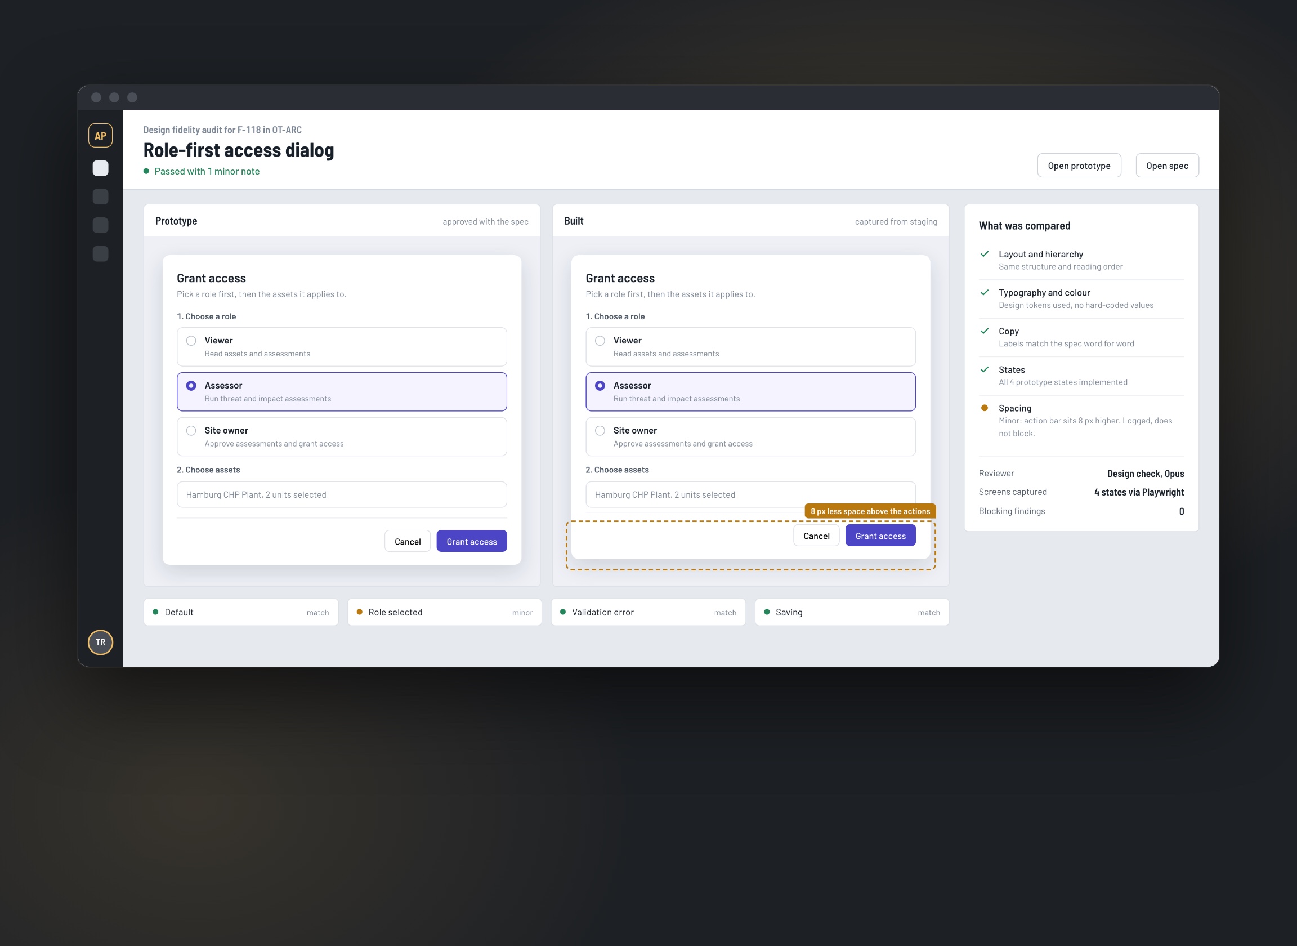1297x946 pixels.
Task: Click Grant access button in Prototype dialog
Action: [472, 541]
